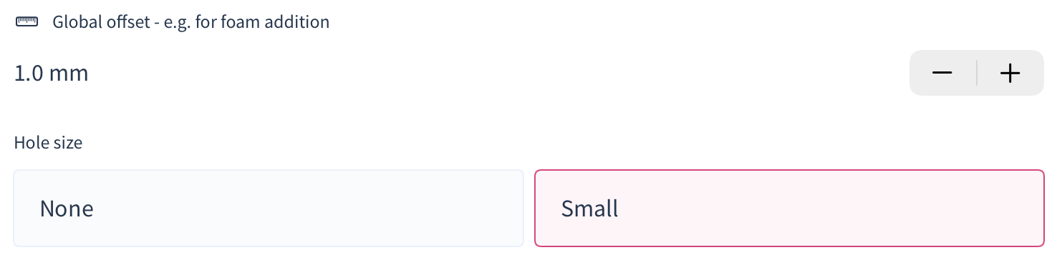This screenshot has width=1057, height=265.
Task: Click the highlighted Small hole size box
Action: point(789,209)
